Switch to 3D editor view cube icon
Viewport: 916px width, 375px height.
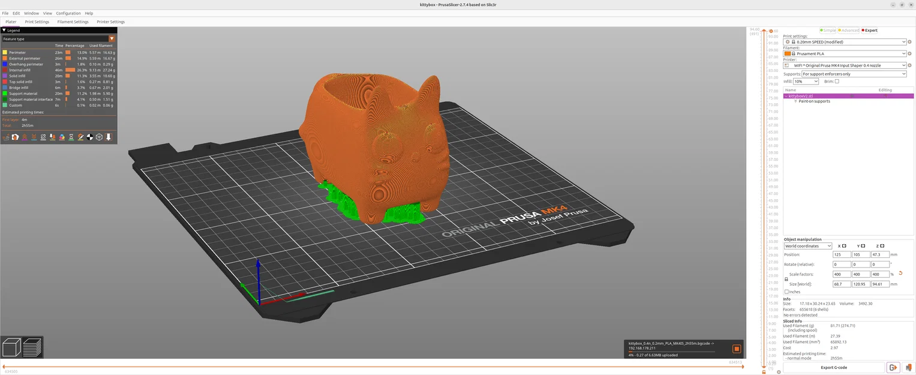tap(12, 347)
